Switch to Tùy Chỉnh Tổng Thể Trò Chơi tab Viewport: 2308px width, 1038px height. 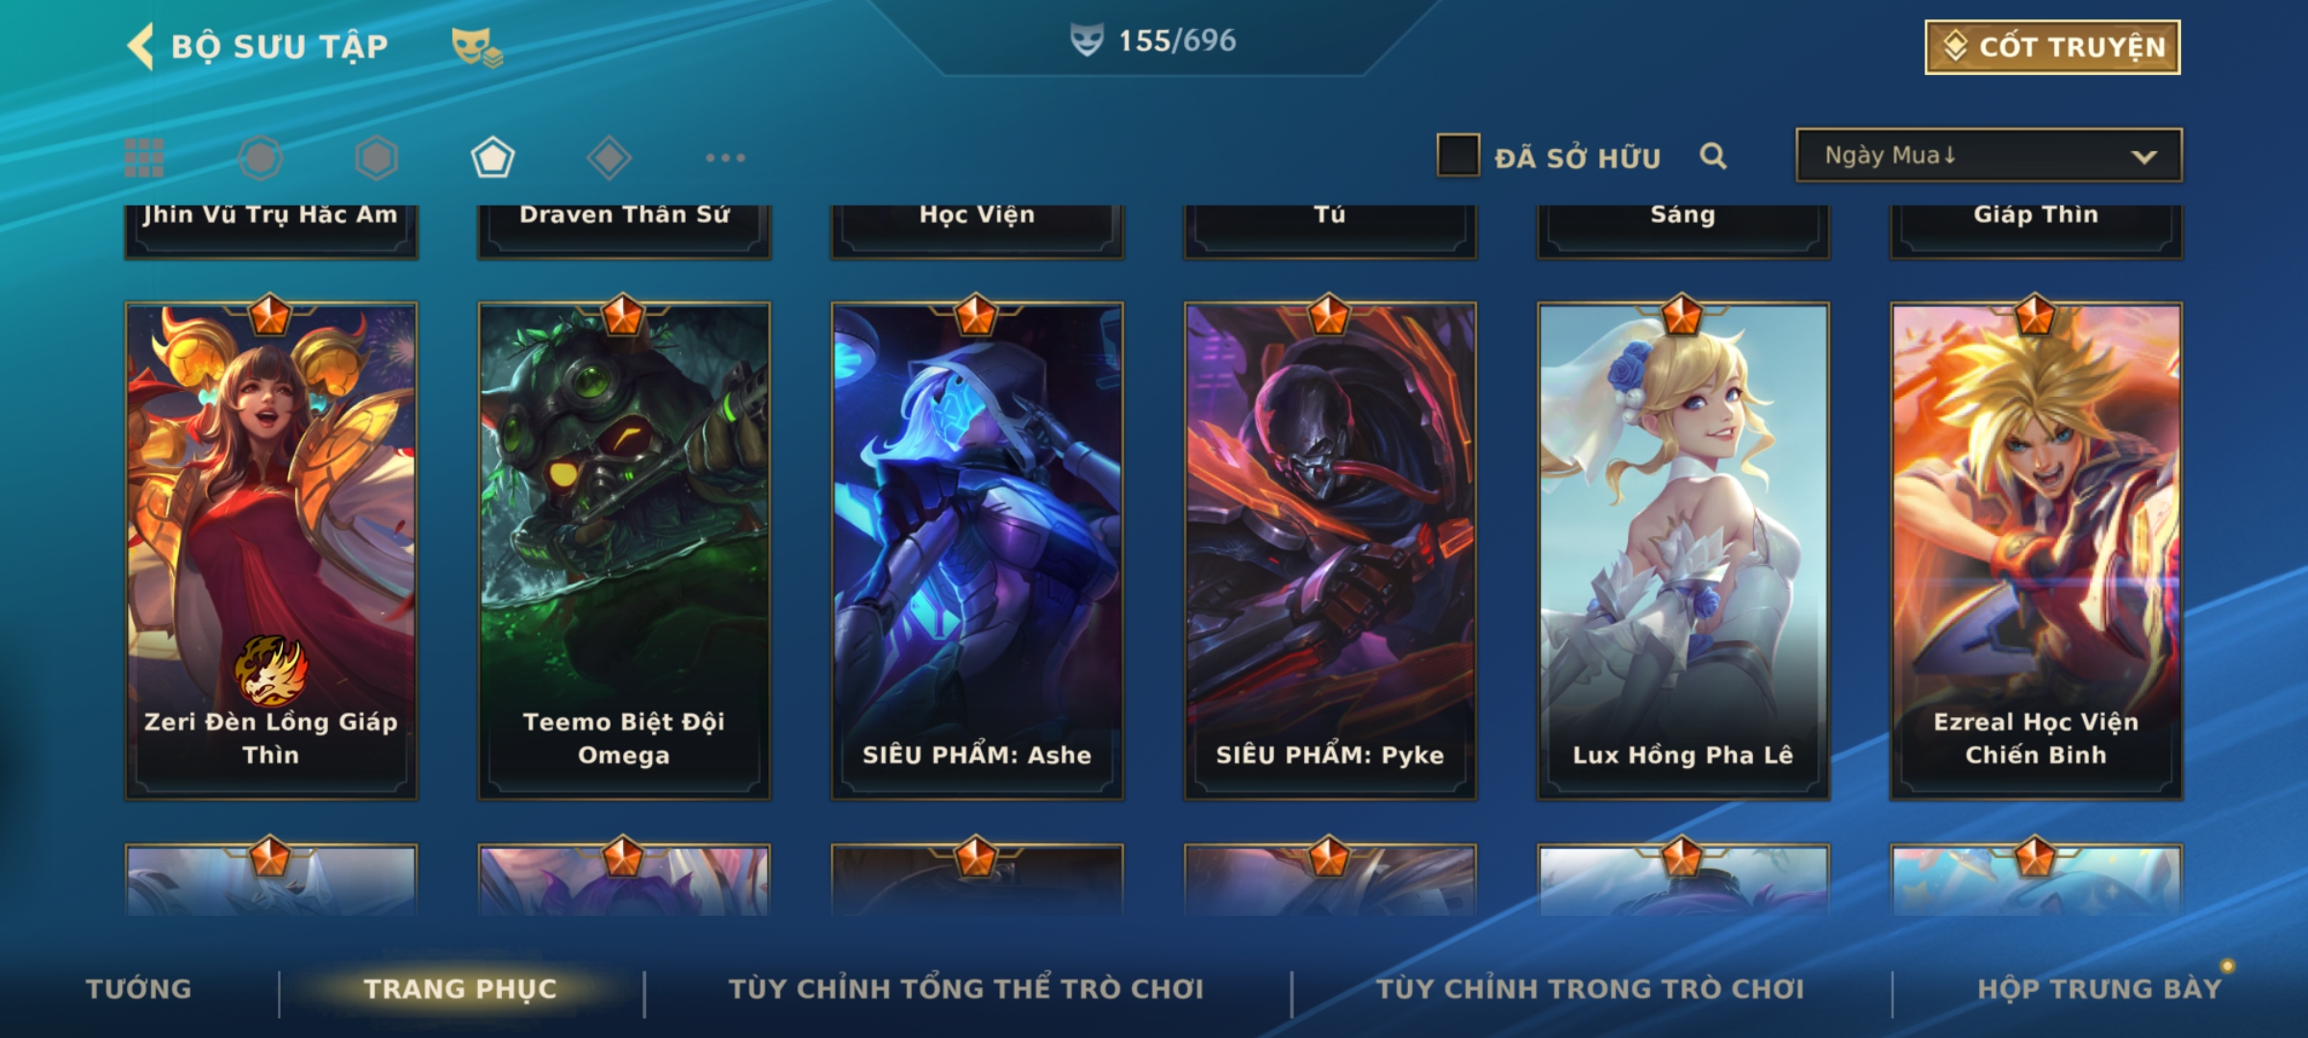coord(966,989)
